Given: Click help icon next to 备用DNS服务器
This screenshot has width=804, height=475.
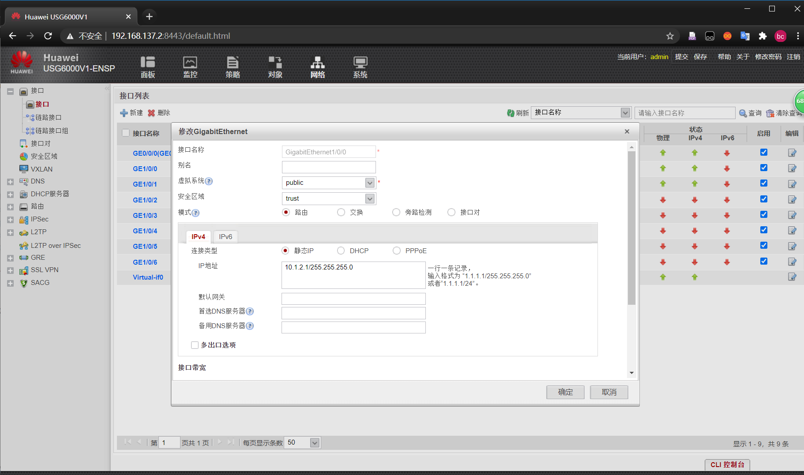Looking at the screenshot, I should tap(250, 326).
